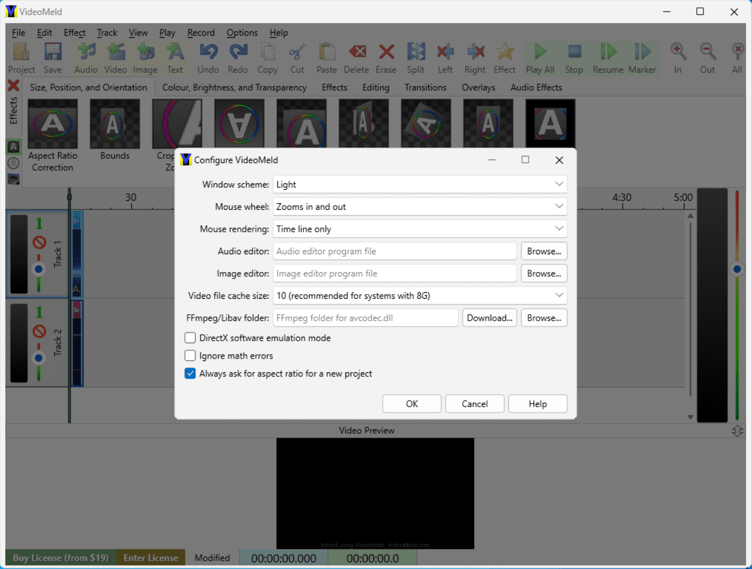This screenshot has width=752, height=569.
Task: Open the Window scheme dropdown
Action: tap(420, 184)
